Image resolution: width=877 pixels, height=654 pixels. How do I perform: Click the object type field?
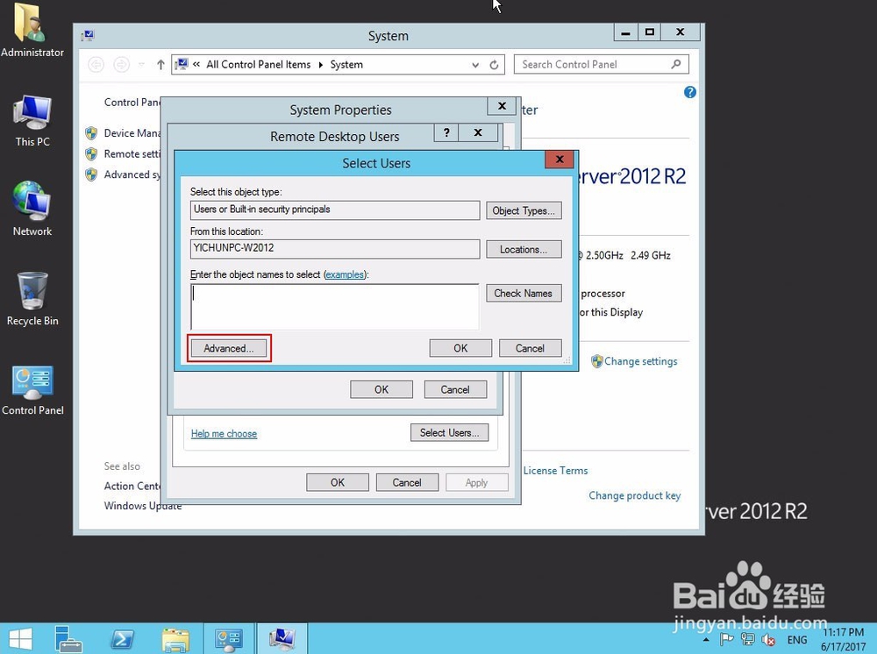point(334,210)
